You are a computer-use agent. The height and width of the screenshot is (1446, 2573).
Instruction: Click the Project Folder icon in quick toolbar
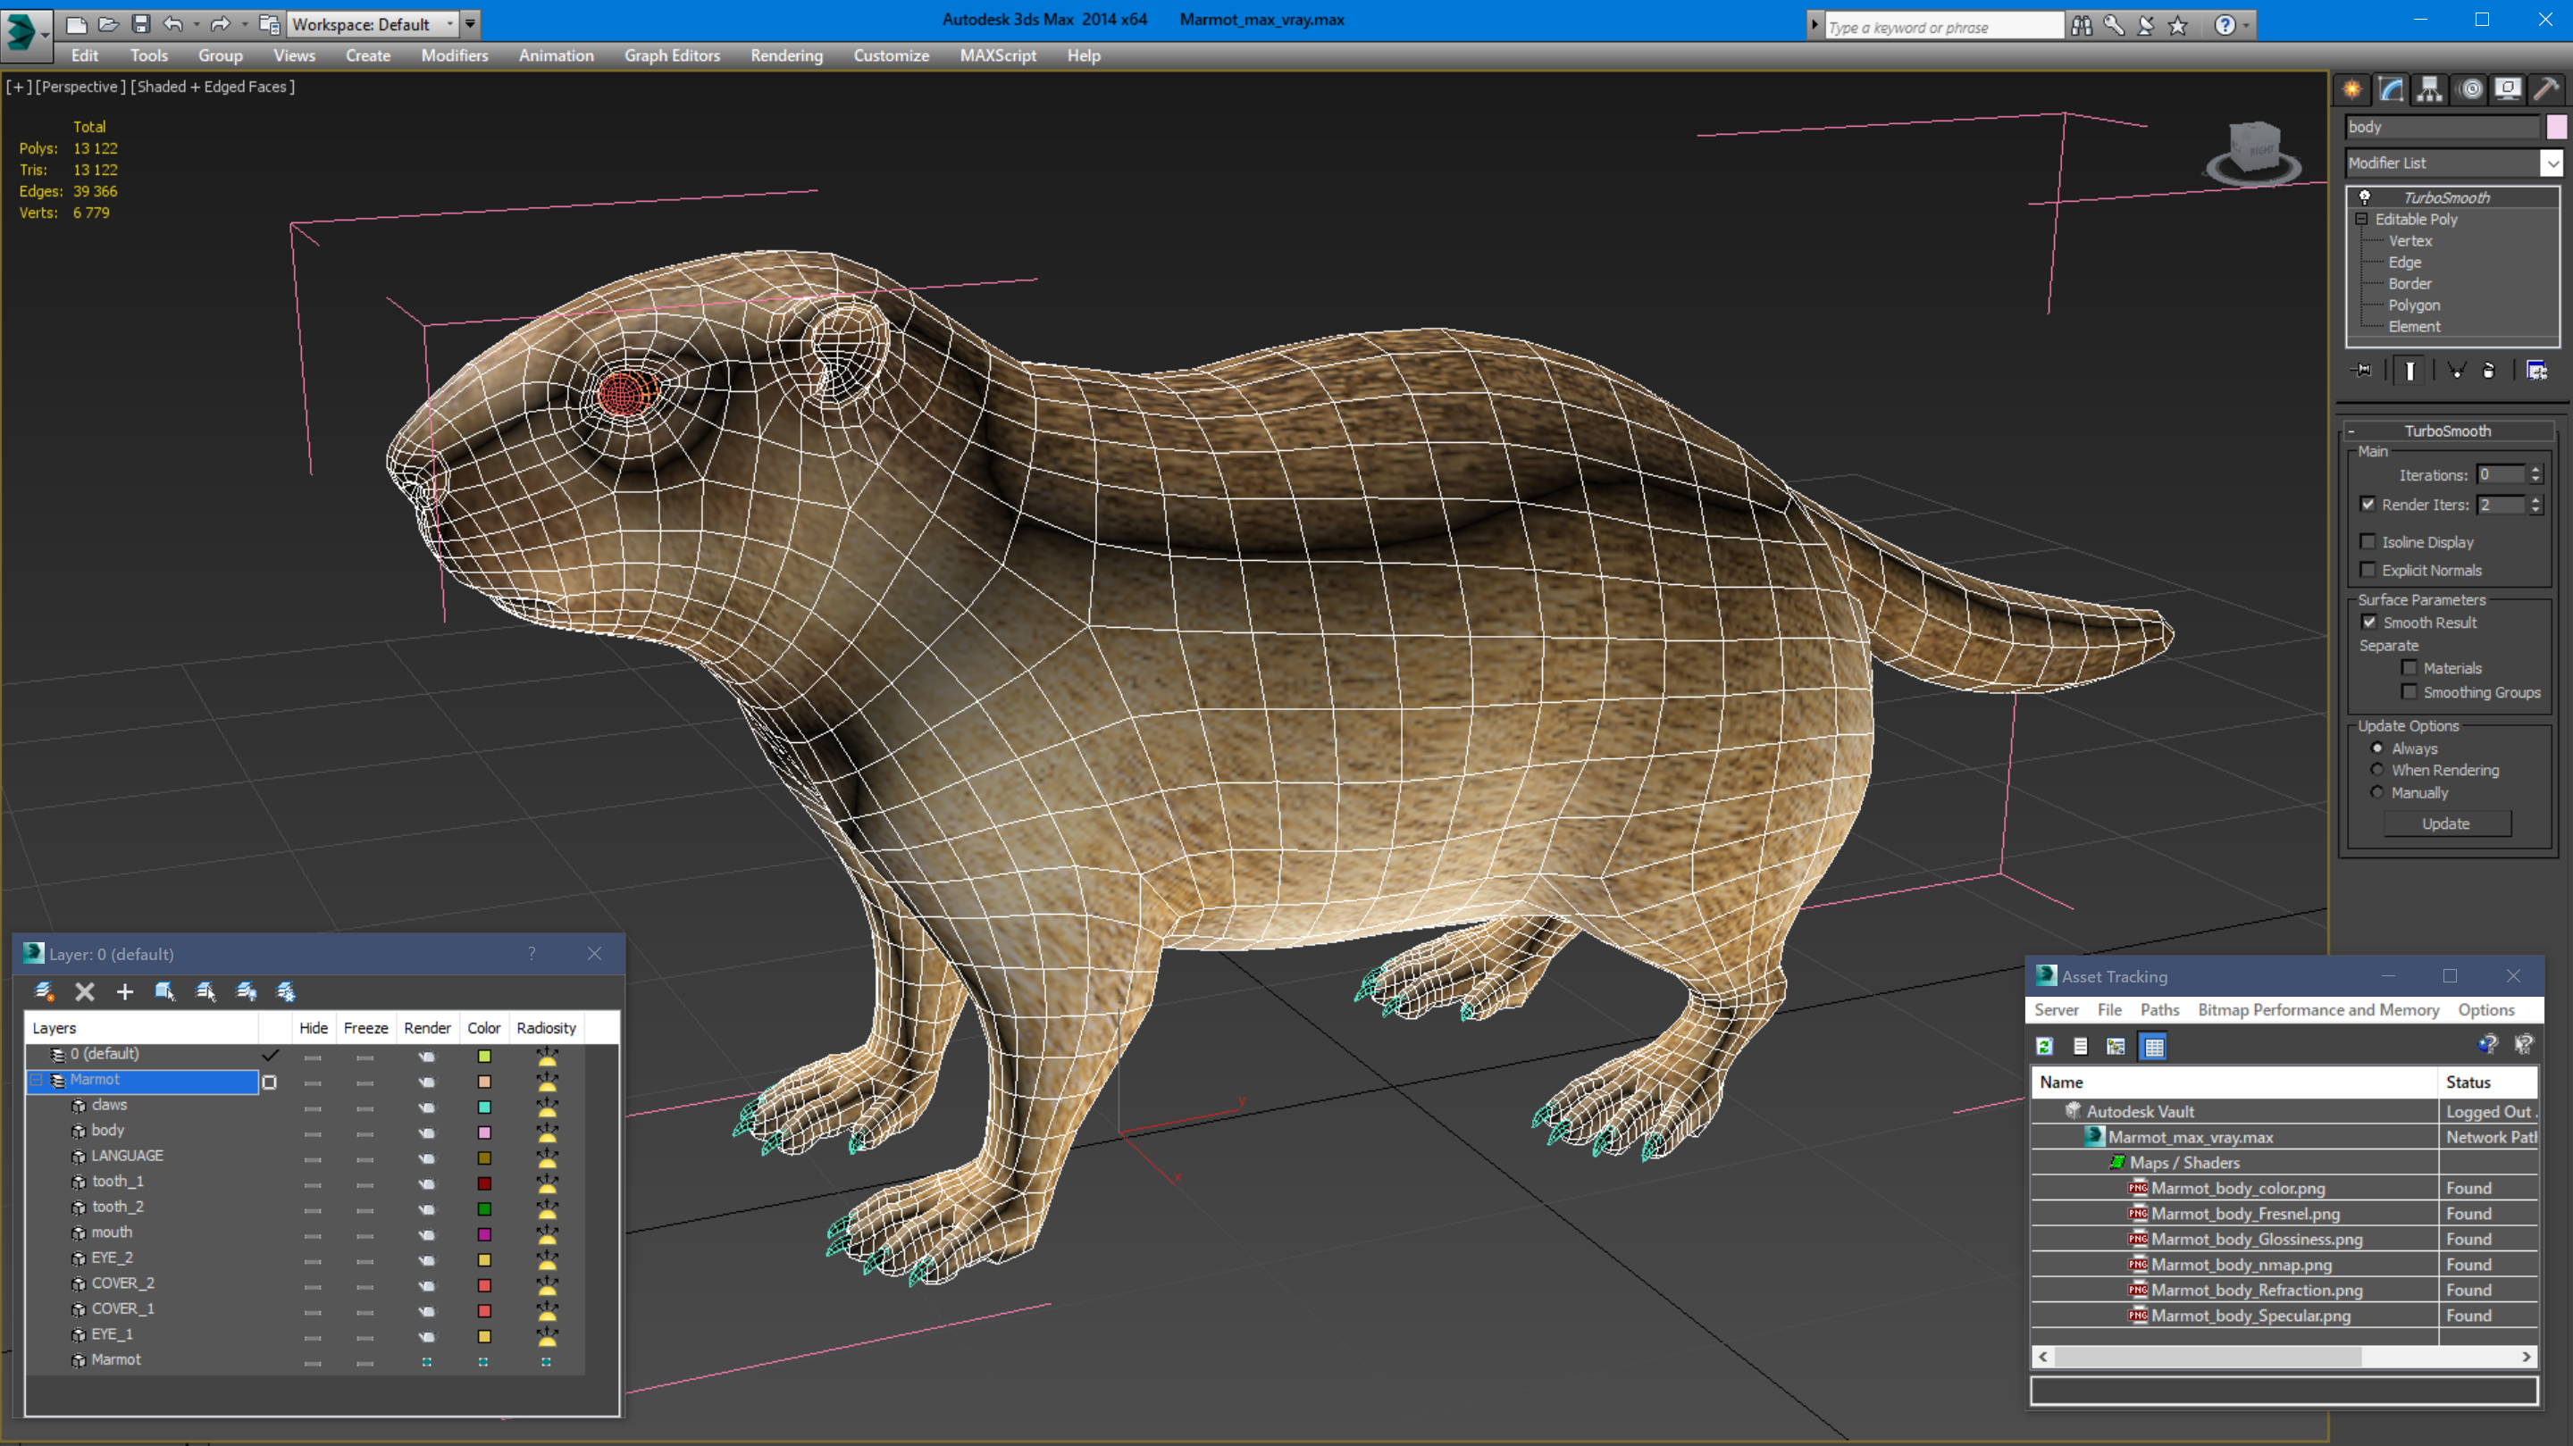tap(269, 24)
